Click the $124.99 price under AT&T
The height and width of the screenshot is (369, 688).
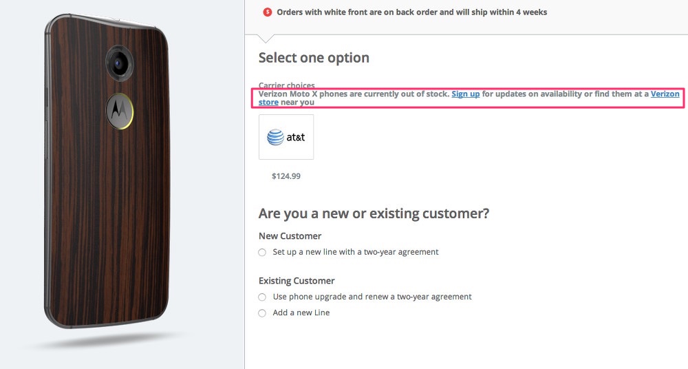coord(286,176)
